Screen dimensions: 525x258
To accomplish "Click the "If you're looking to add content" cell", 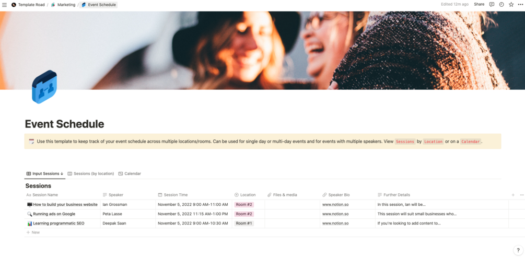I will (x=442, y=223).
